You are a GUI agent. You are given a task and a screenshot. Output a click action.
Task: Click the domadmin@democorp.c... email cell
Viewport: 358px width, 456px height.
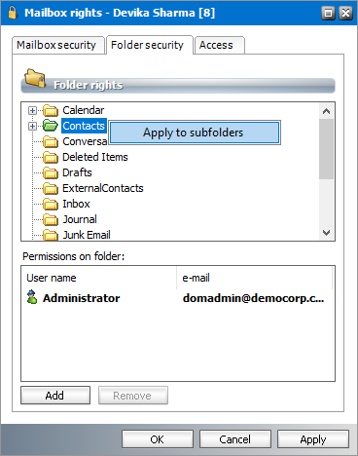(253, 298)
